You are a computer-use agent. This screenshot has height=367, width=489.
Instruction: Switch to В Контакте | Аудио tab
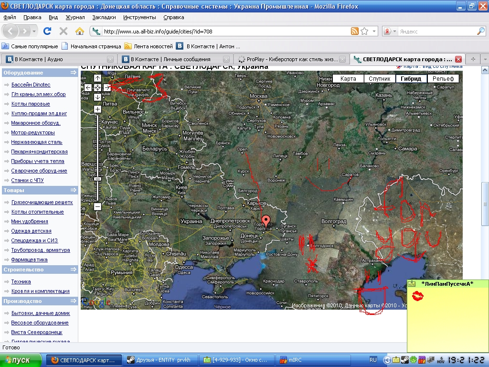[58, 59]
